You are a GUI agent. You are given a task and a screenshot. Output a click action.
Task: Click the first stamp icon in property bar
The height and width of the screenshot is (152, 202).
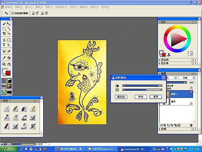click(x=33, y=13)
